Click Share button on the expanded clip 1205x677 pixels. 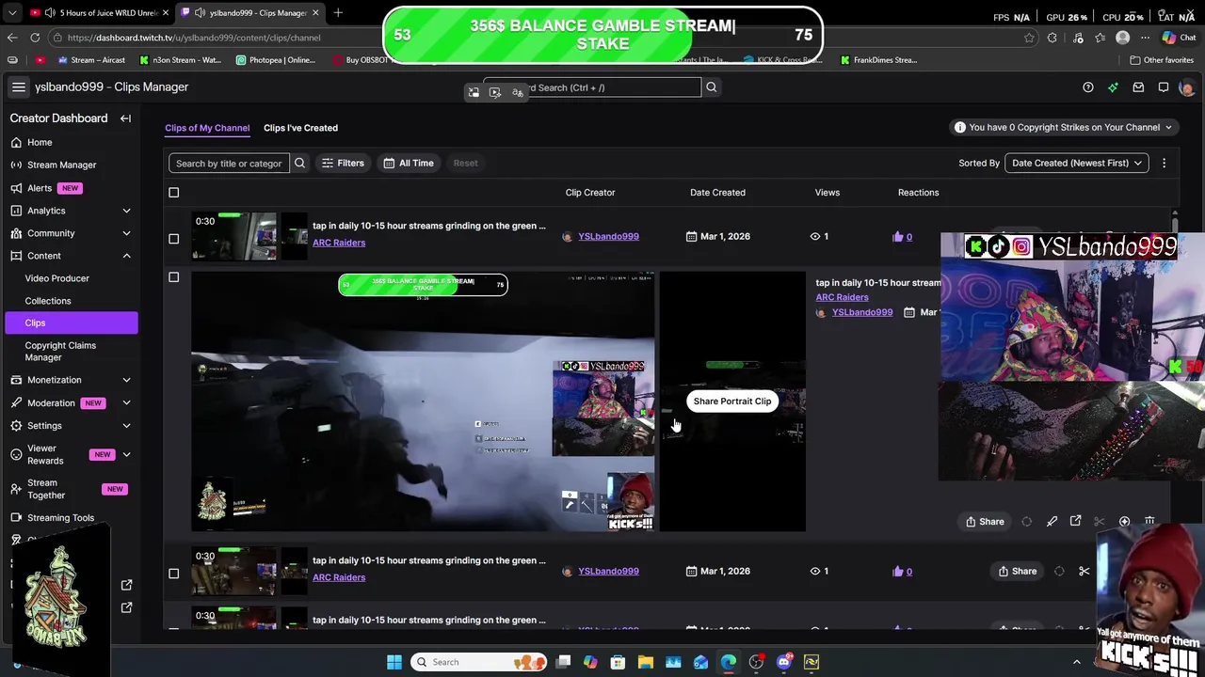click(985, 522)
